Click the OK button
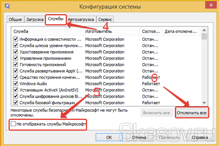Image resolution: width=219 pixels, height=146 pixels. pos(109,137)
